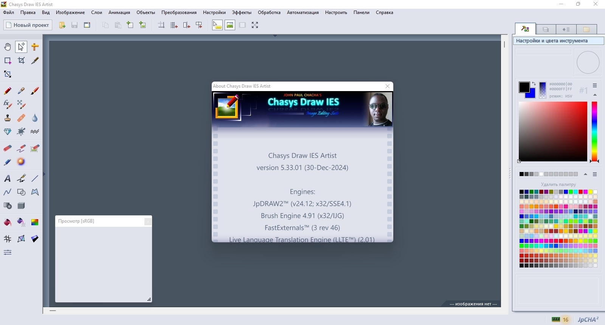Pick the eyedropper color picker tool
This screenshot has width=605, height=325.
click(x=21, y=91)
